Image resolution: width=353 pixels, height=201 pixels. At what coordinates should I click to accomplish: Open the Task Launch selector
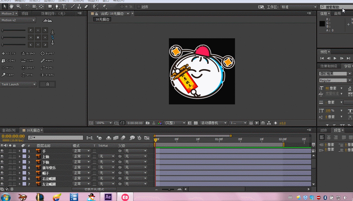pos(18,84)
